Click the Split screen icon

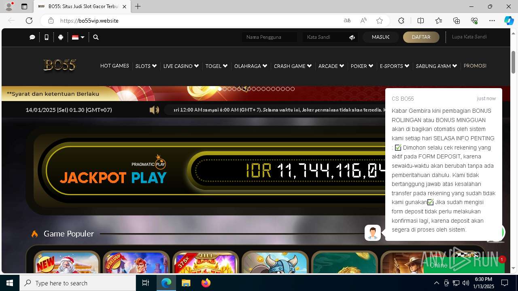(x=420, y=21)
